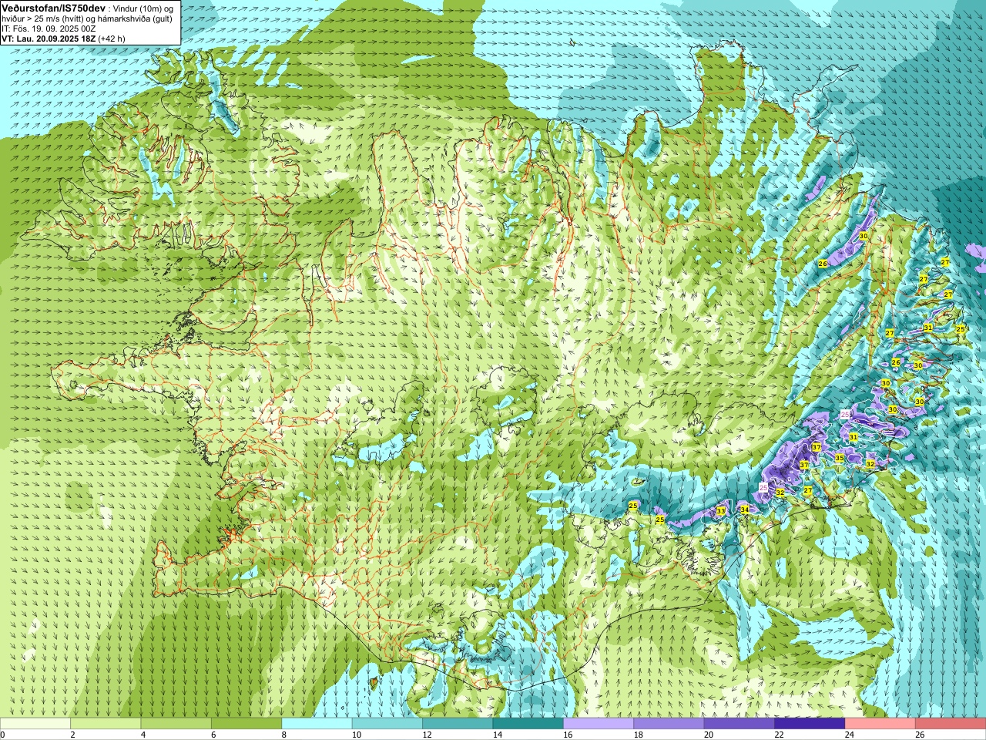Click the scale label '12' on color bar
986x740 pixels.
click(426, 735)
